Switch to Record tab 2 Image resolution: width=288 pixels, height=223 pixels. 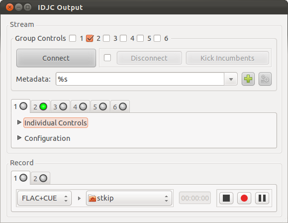40,178
